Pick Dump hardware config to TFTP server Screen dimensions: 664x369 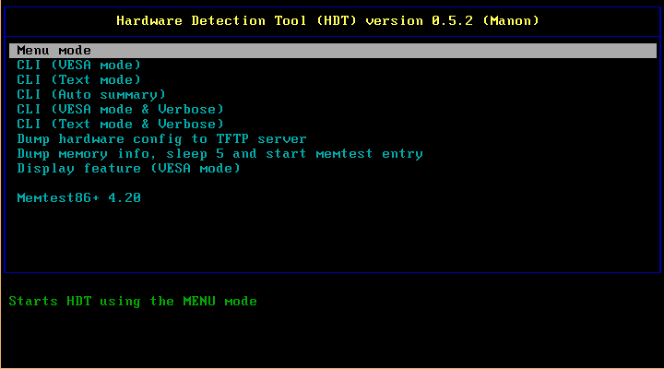point(161,139)
